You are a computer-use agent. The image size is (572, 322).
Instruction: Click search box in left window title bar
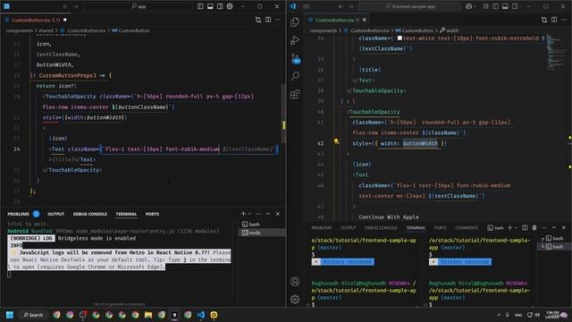(139, 6)
